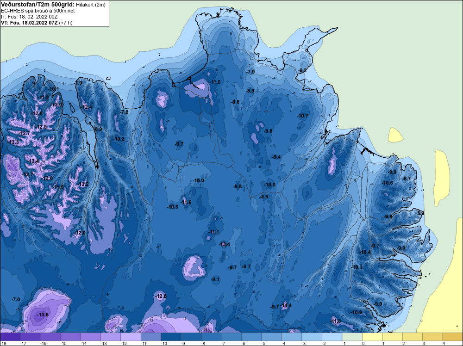Click the -7.9 temperature label
The image size is (463, 346).
click(x=78, y=83)
